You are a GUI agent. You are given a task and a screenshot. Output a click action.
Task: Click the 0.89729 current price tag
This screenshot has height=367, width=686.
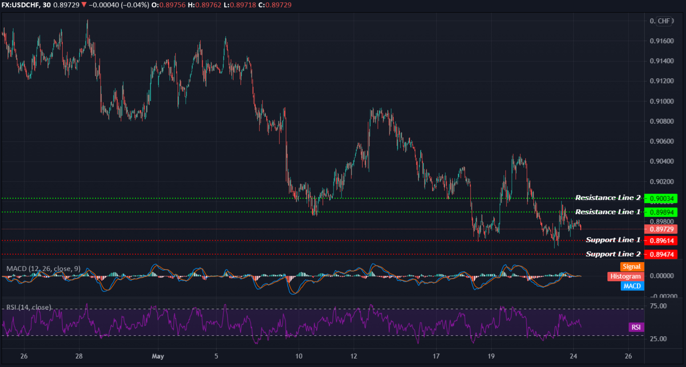661,229
